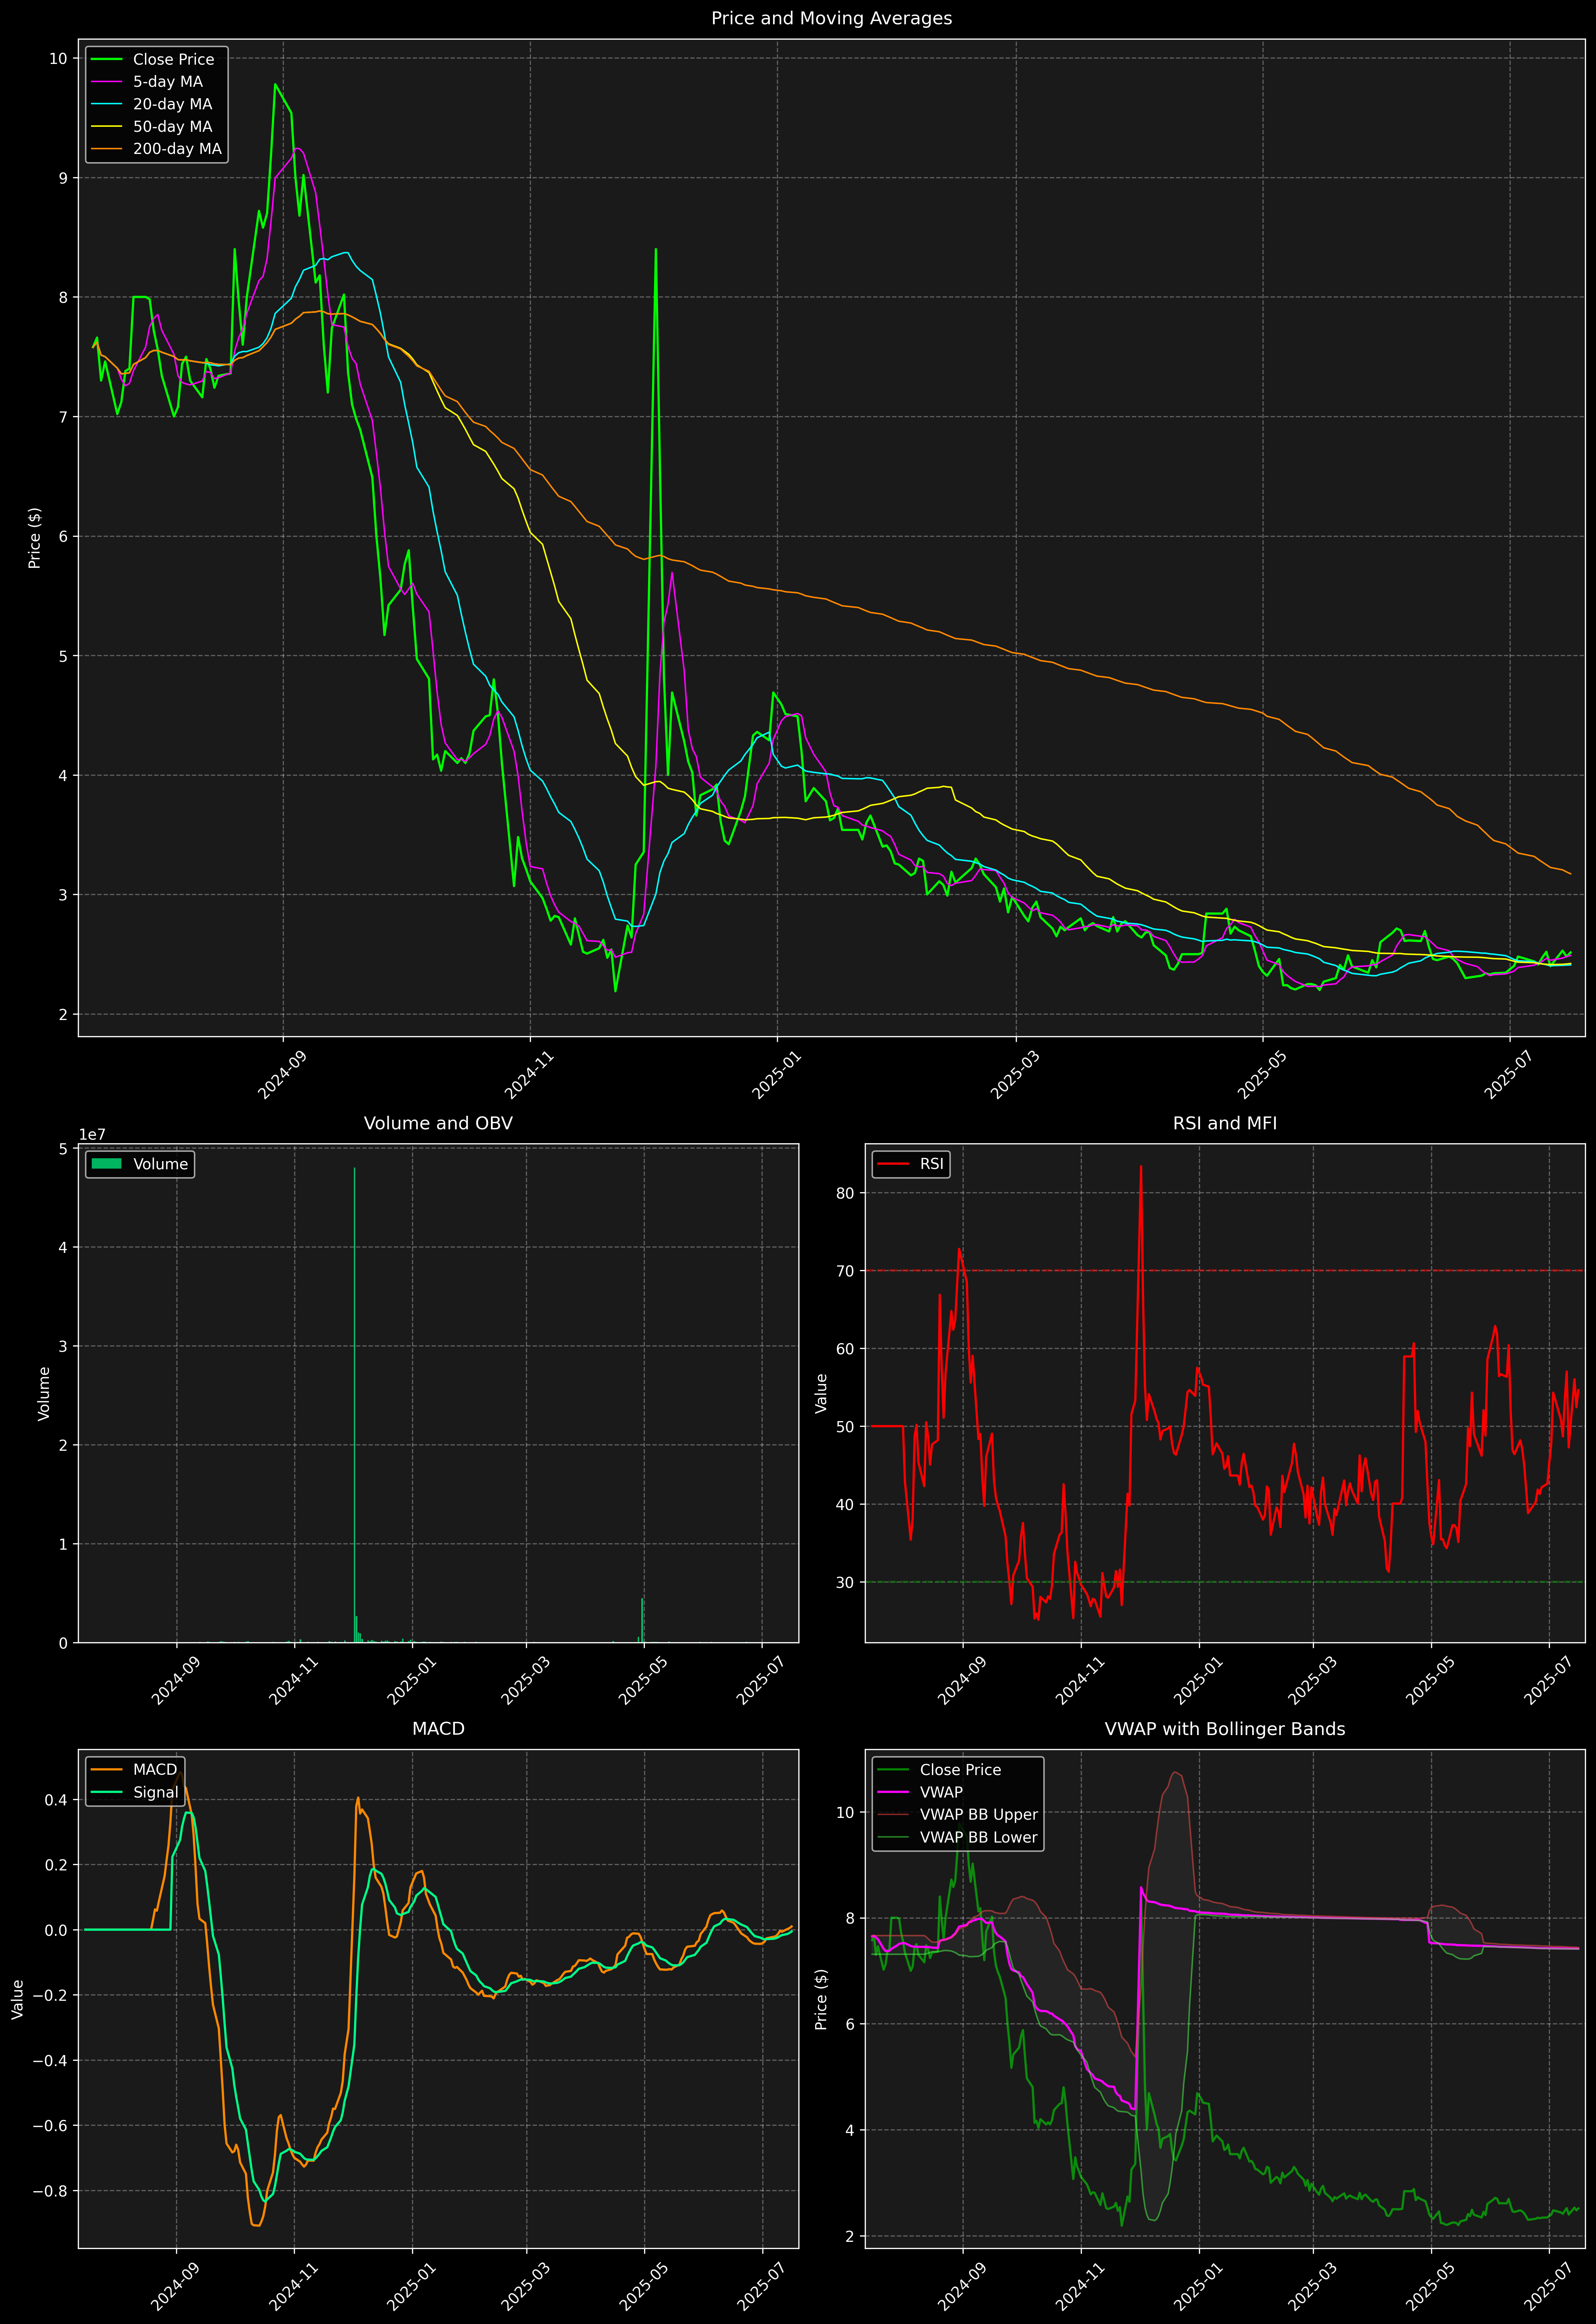Viewport: 1596px width, 2324px height.
Task: Click the '70' y-axis tick on the RSI chart
Action: point(846,1271)
